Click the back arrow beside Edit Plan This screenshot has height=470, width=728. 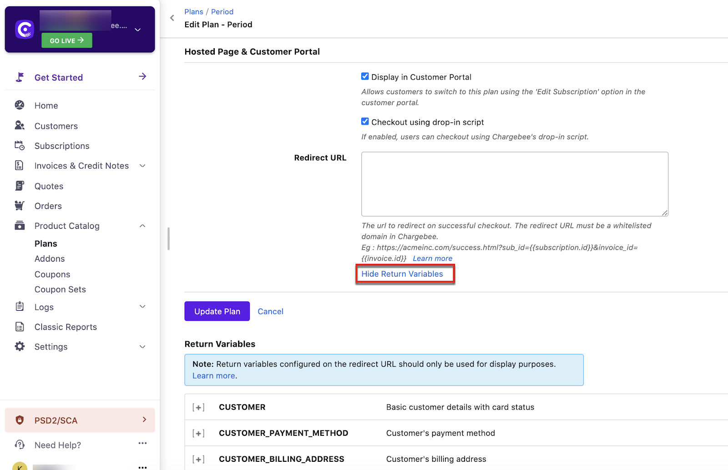point(172,18)
